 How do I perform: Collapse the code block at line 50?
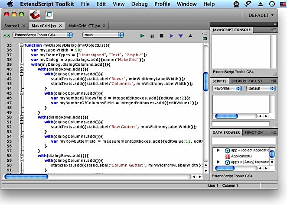(x=22, y=117)
